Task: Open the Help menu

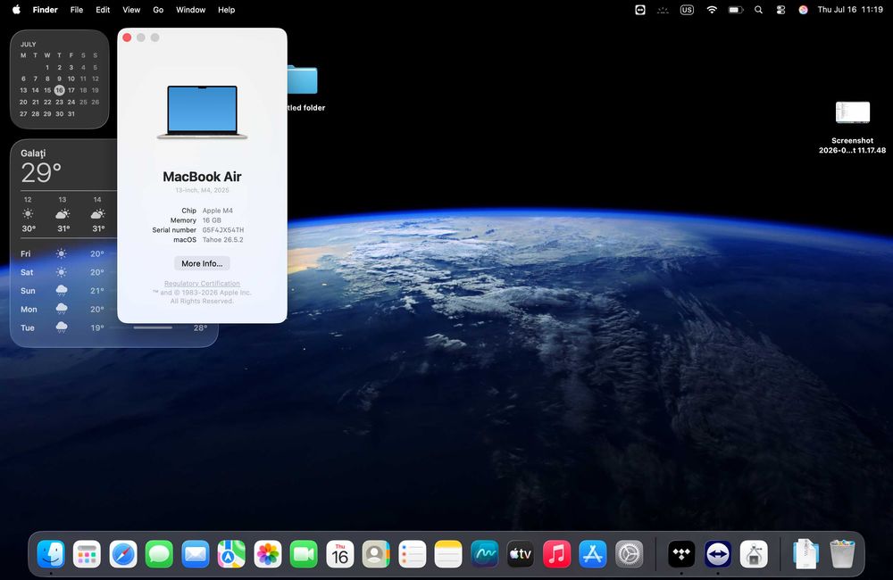Action: point(226,10)
